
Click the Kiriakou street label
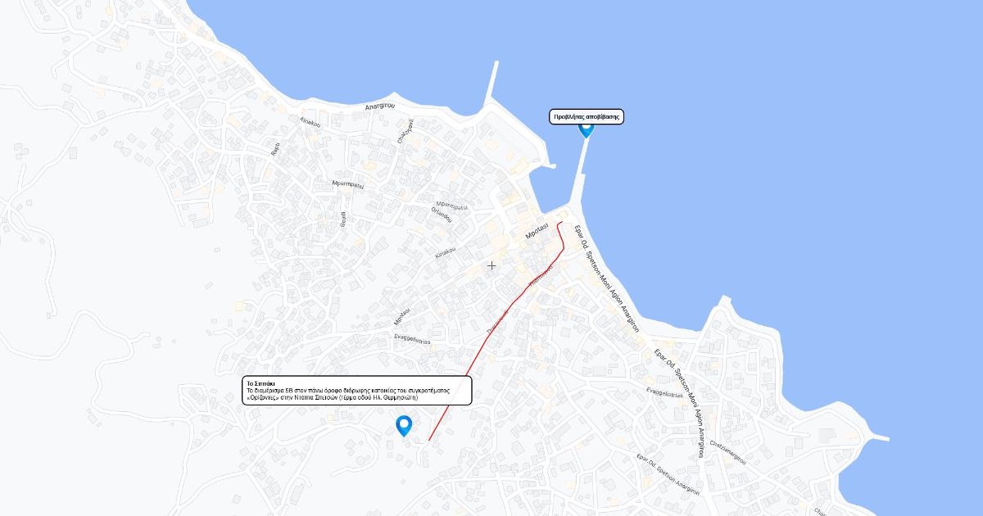click(445, 252)
